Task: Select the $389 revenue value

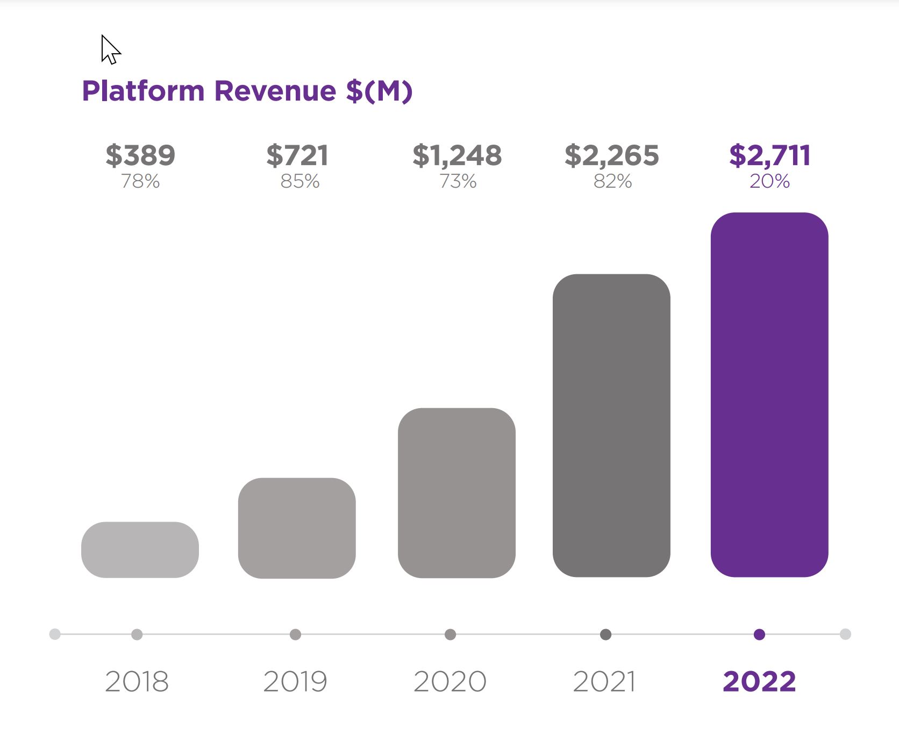Action: (x=140, y=155)
